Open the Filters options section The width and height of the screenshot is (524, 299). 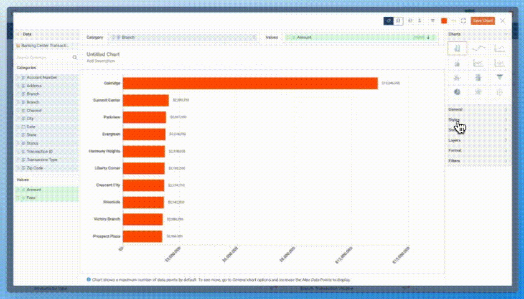(478, 161)
